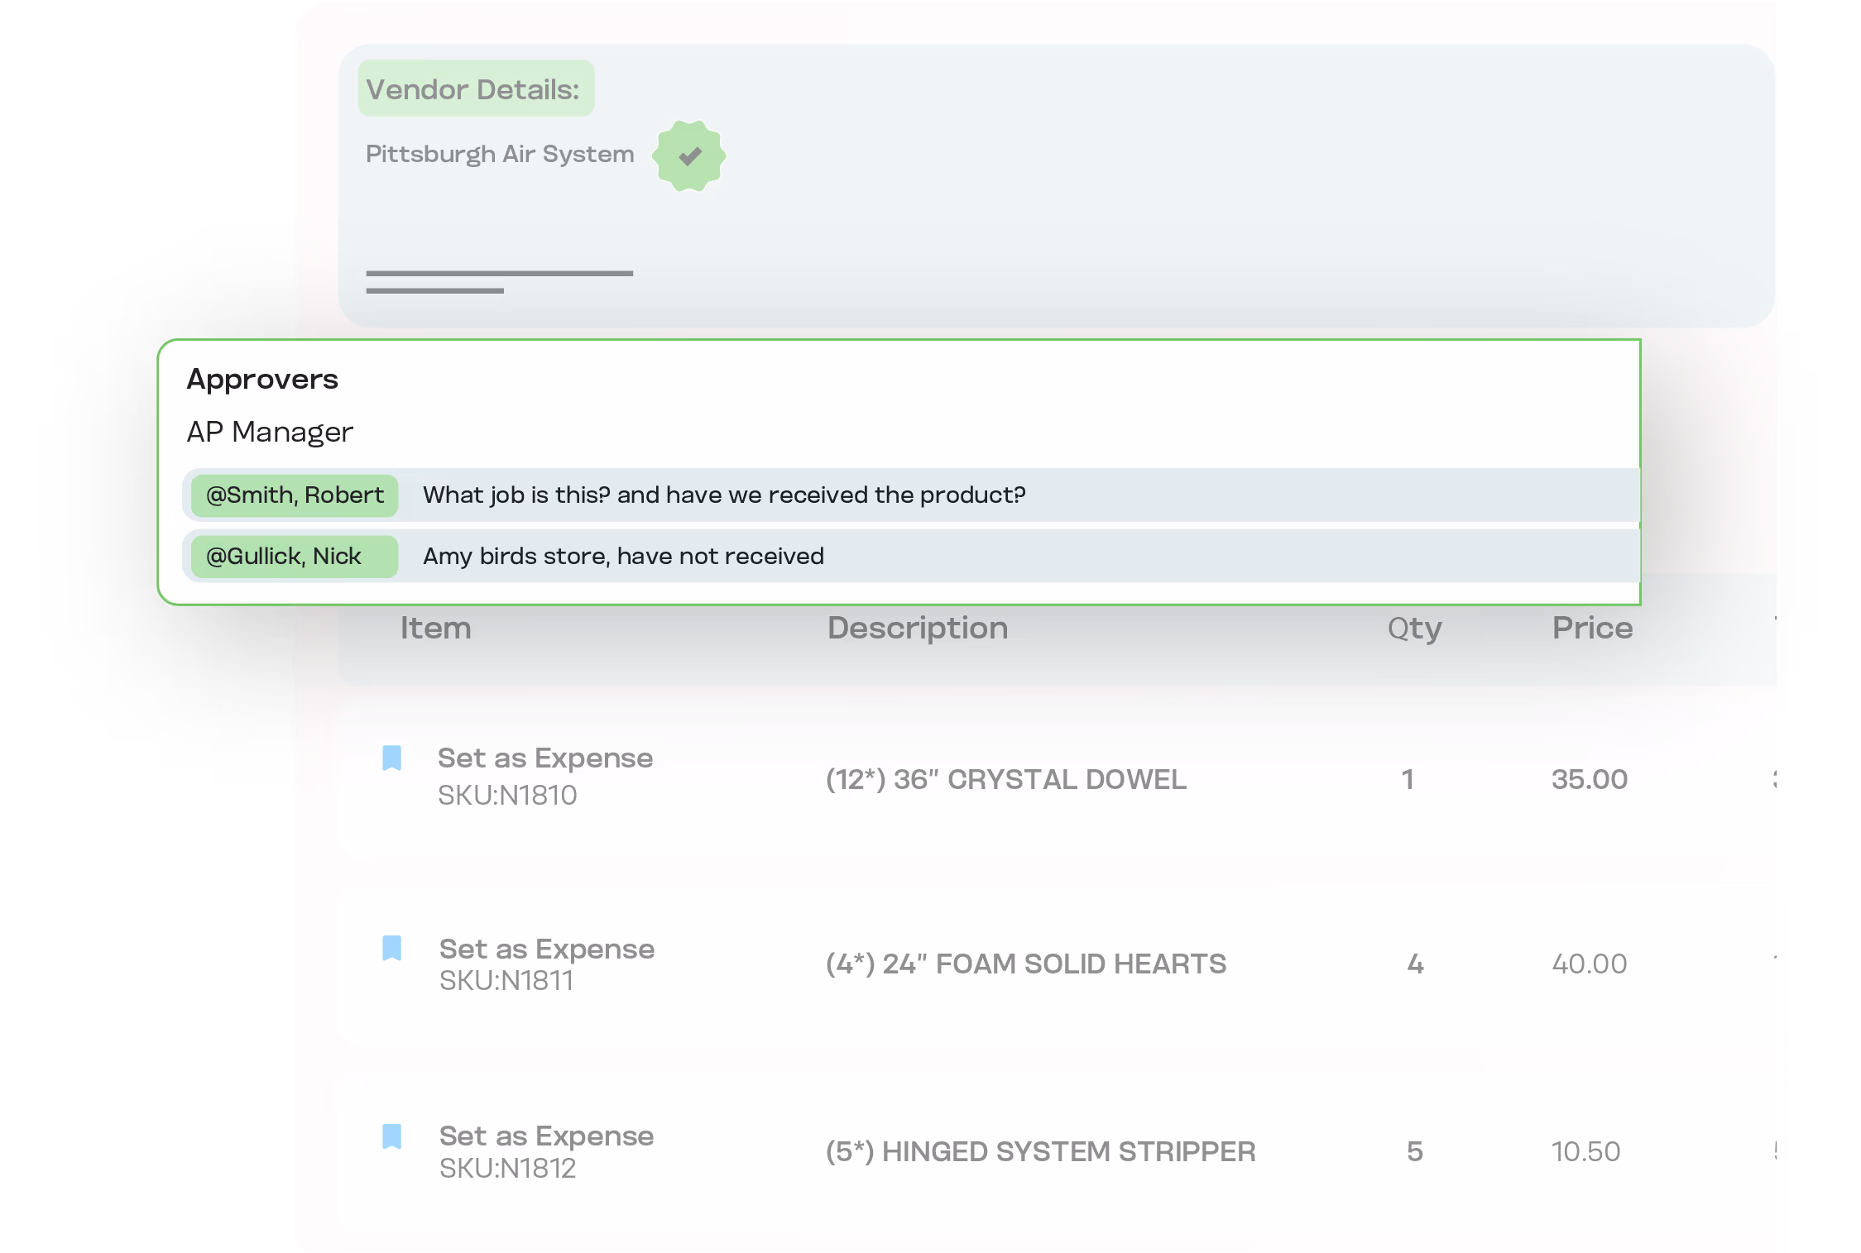Click the Price column header

pos(1591,629)
